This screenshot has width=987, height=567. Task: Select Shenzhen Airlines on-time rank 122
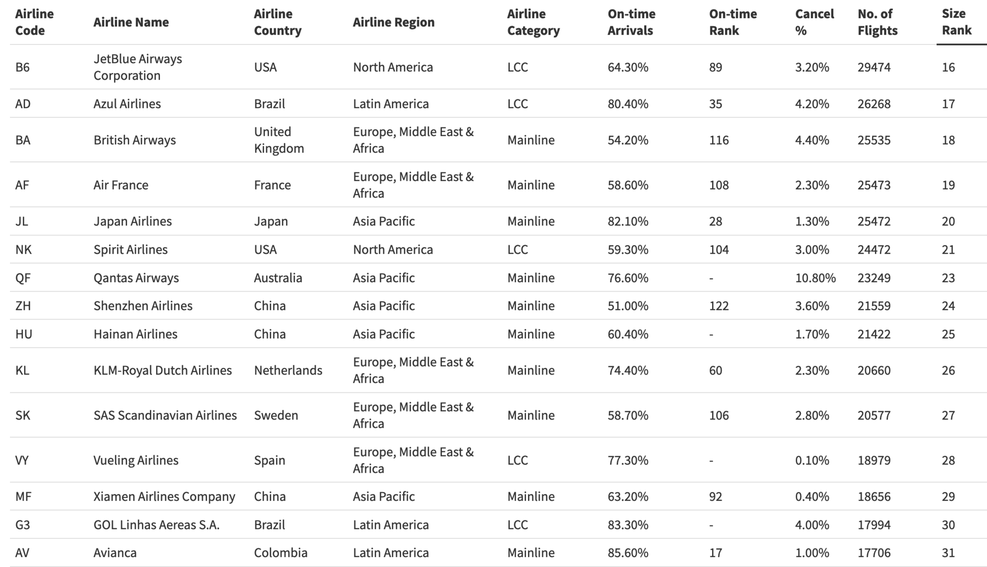[x=719, y=306]
